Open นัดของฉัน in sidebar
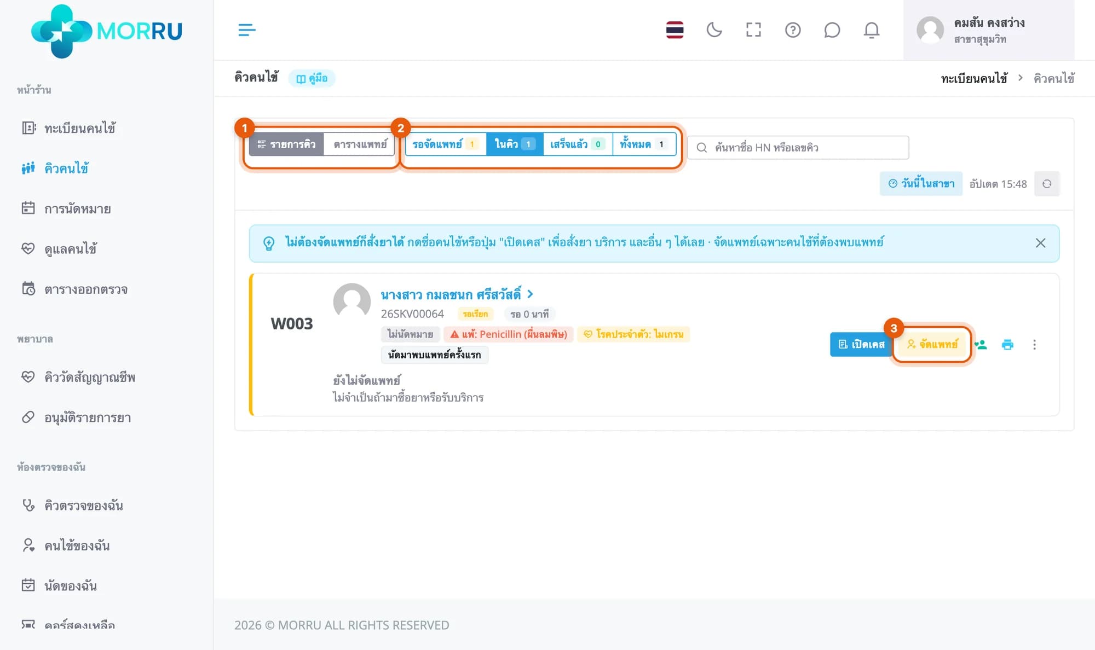The height and width of the screenshot is (650, 1095). click(70, 585)
